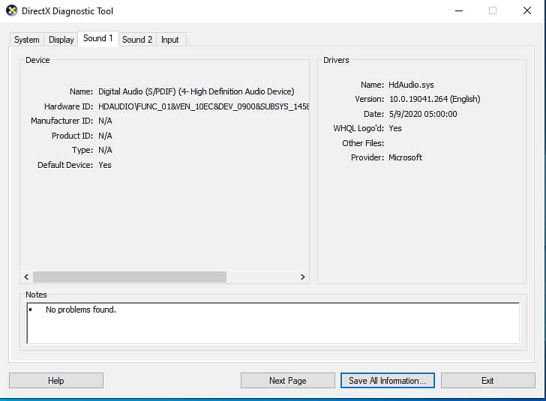Click left arrow of Device scrollbar
Image resolution: width=546 pixels, height=401 pixels.
point(26,277)
